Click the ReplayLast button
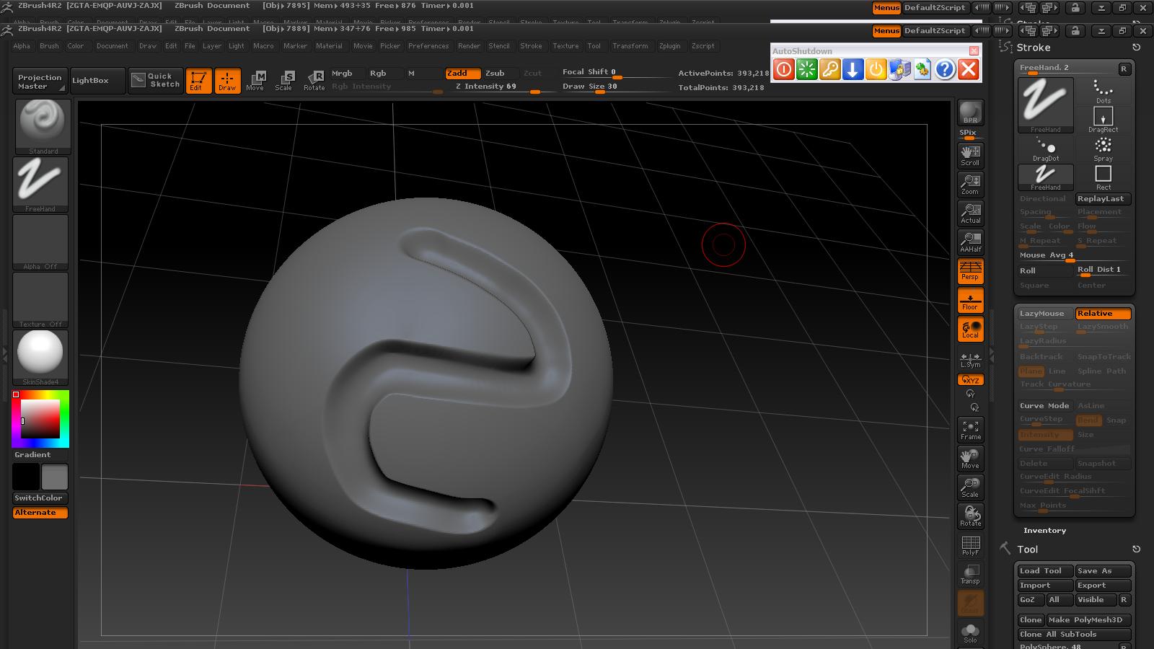 tap(1103, 199)
